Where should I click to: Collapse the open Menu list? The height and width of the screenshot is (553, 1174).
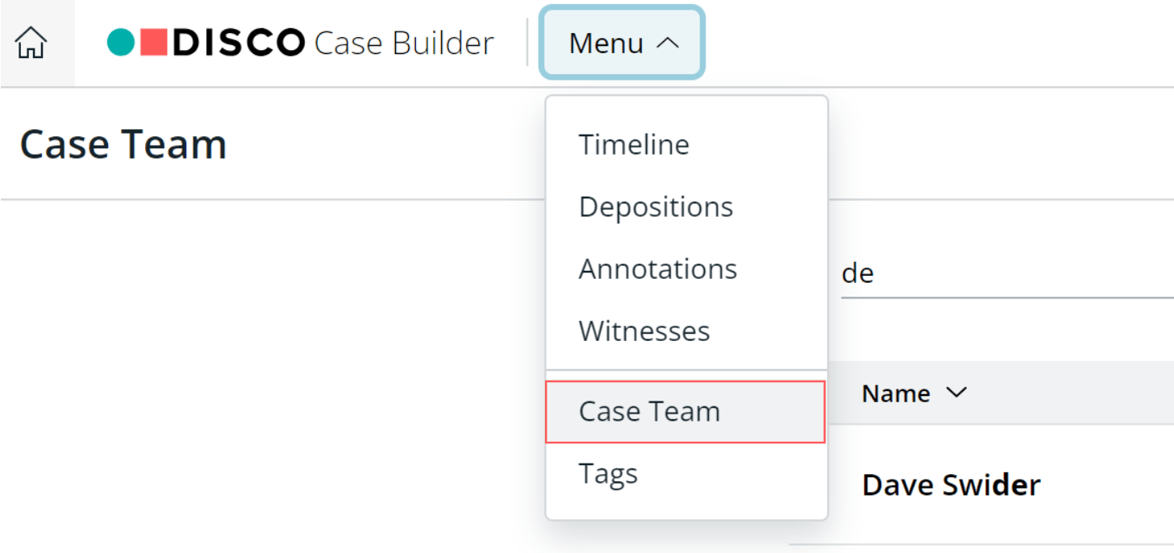(x=621, y=43)
